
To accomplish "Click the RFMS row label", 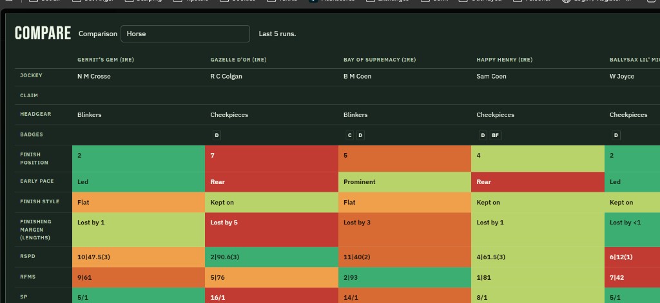I will [x=28, y=277].
